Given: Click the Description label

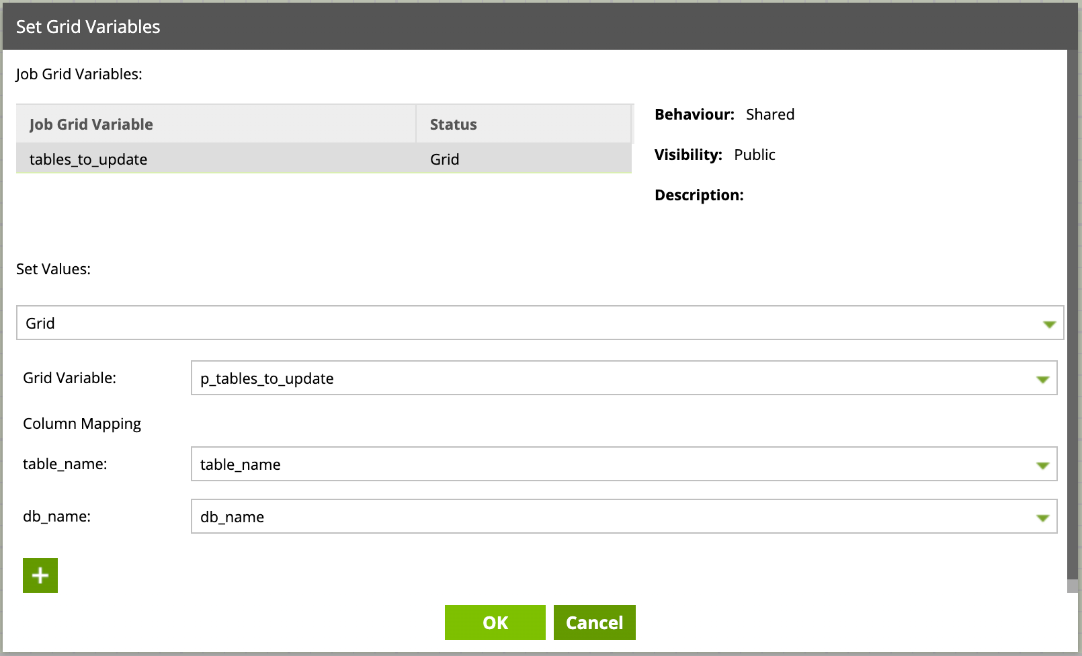Looking at the screenshot, I should click(x=699, y=195).
